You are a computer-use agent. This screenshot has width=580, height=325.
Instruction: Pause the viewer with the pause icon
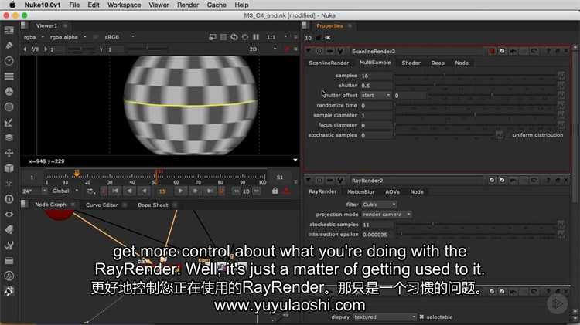pyautogui.click(x=256, y=37)
